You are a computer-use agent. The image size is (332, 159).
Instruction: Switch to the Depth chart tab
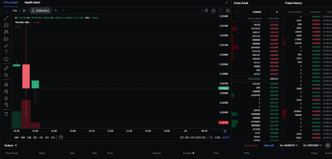point(32,3)
